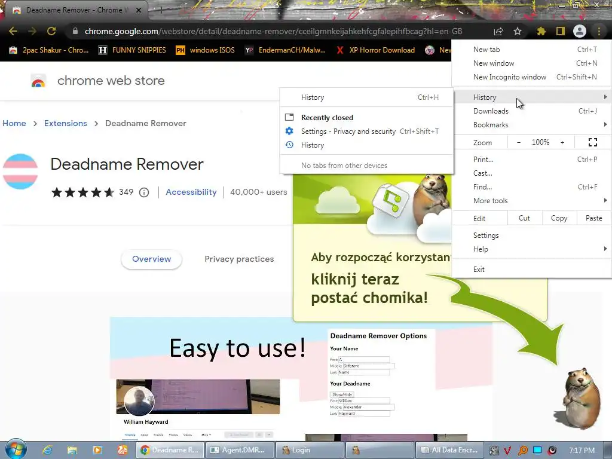Open the XP Horror Download bookmark

coord(376,50)
